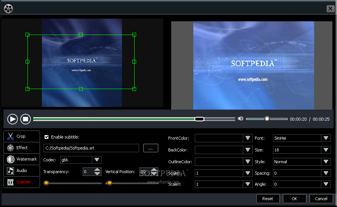Click the scissors Crop icon

click(x=10, y=137)
